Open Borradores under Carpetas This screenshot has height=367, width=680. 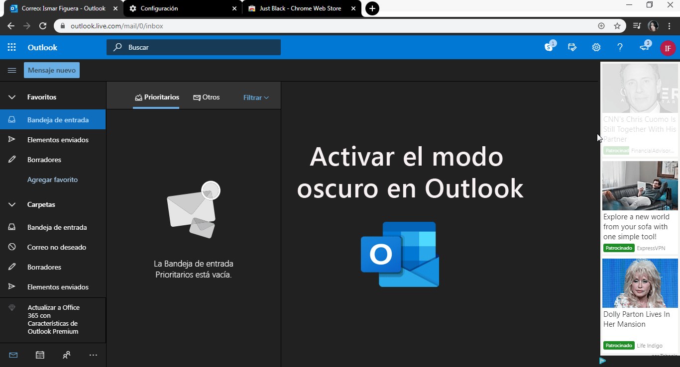[x=53, y=267]
